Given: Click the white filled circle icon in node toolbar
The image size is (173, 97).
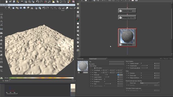Looking at the screenshot, I should pos(78,23).
